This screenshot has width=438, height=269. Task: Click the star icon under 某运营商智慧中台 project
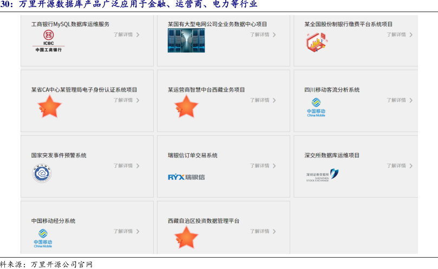pos(186,107)
